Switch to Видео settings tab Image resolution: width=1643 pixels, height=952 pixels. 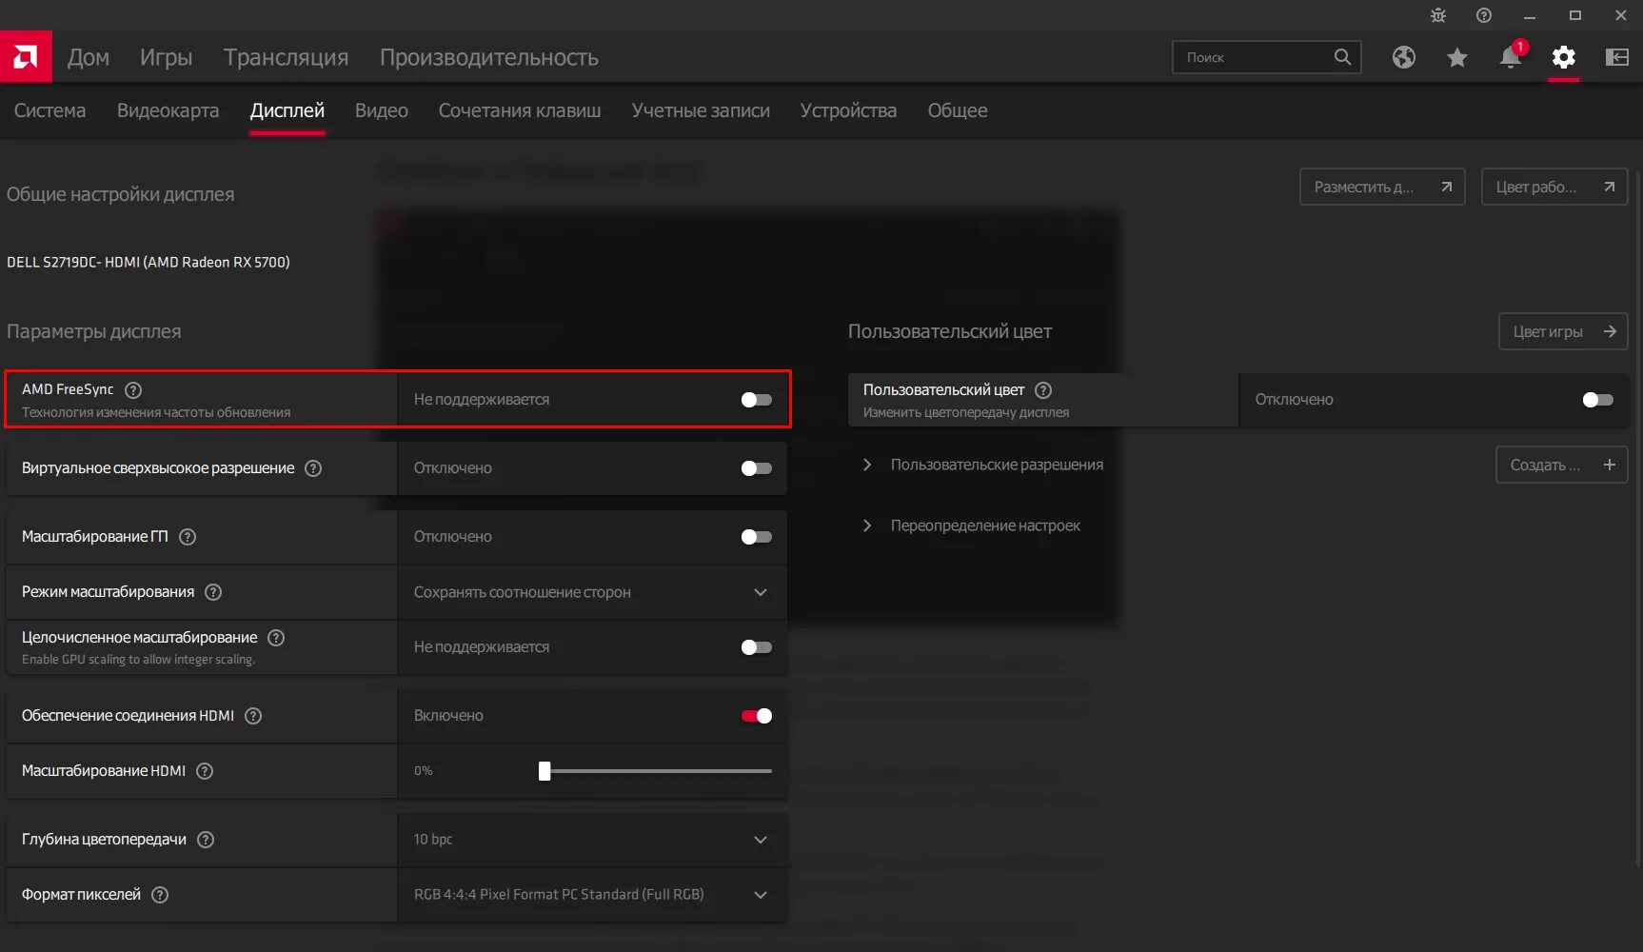pos(382,110)
